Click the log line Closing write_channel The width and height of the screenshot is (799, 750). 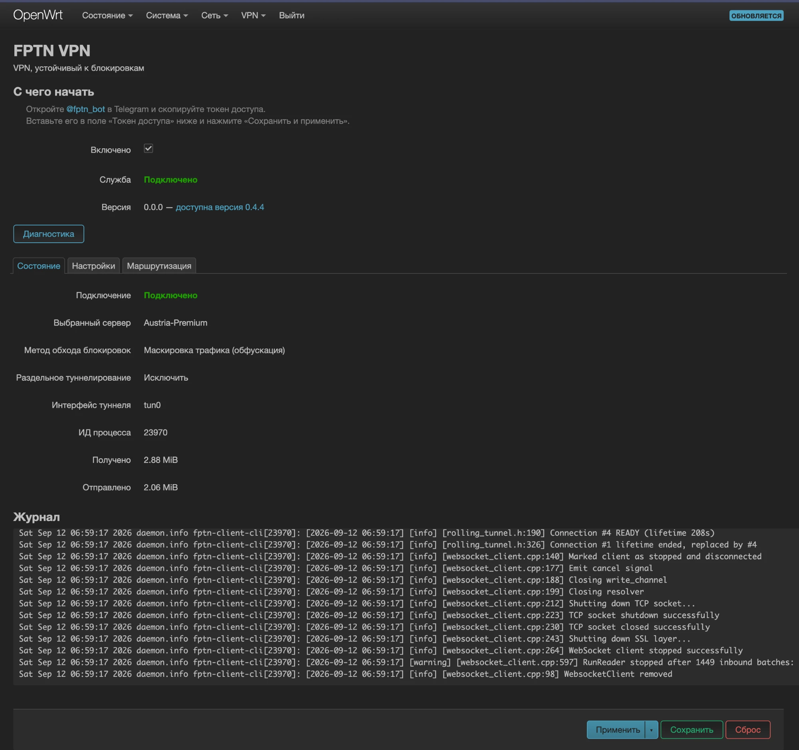tap(343, 580)
